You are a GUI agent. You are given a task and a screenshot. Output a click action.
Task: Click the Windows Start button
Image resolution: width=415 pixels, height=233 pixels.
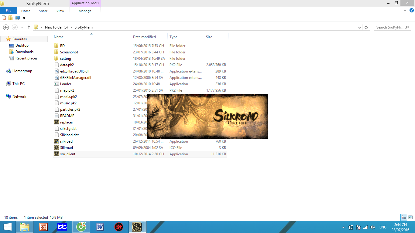[7, 227]
